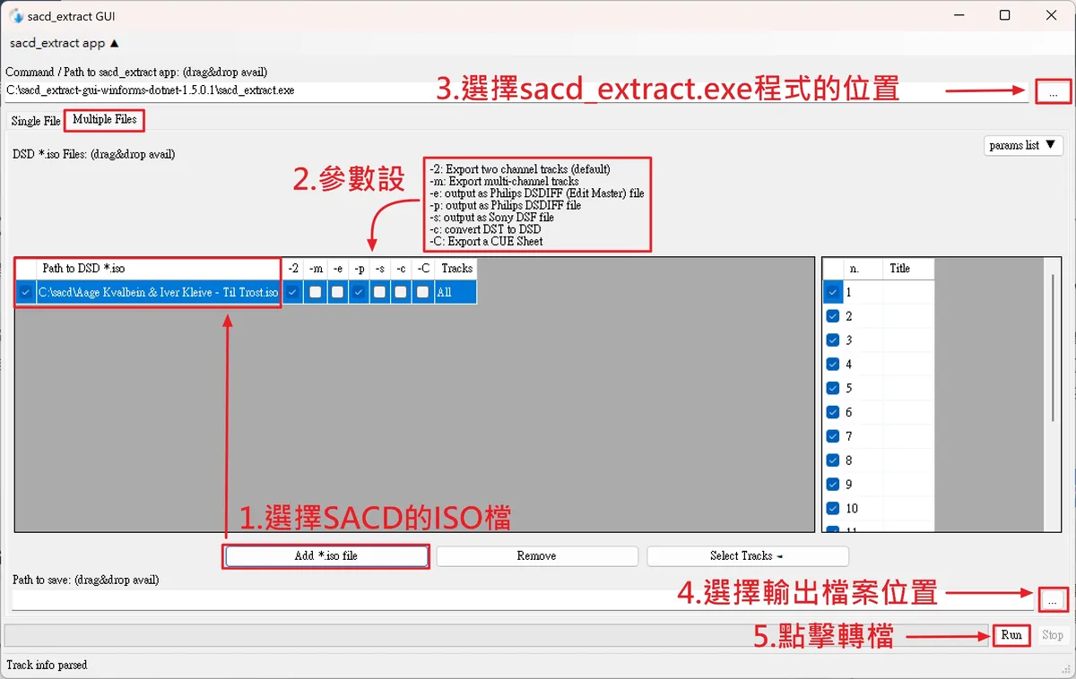This screenshot has width=1076, height=679.
Task: Uncheck track 10 in the track list
Action: (x=833, y=509)
